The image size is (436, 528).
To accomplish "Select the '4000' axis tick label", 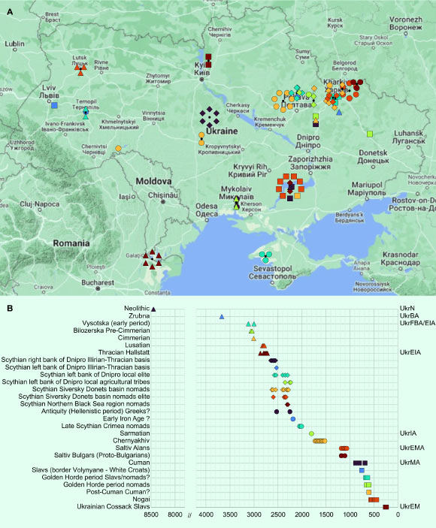I will point(206,514).
